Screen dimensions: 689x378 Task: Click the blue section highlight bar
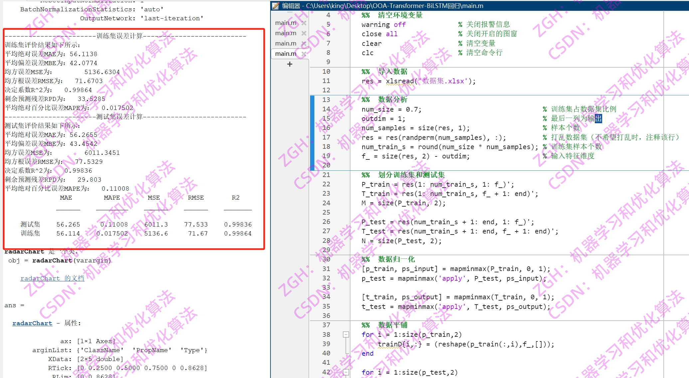(312, 133)
